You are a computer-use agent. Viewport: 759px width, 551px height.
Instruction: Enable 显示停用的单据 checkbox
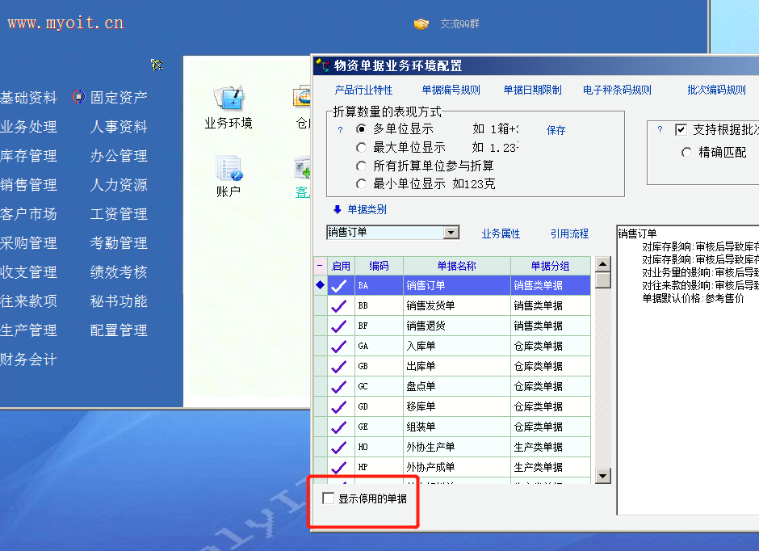pyautogui.click(x=329, y=498)
